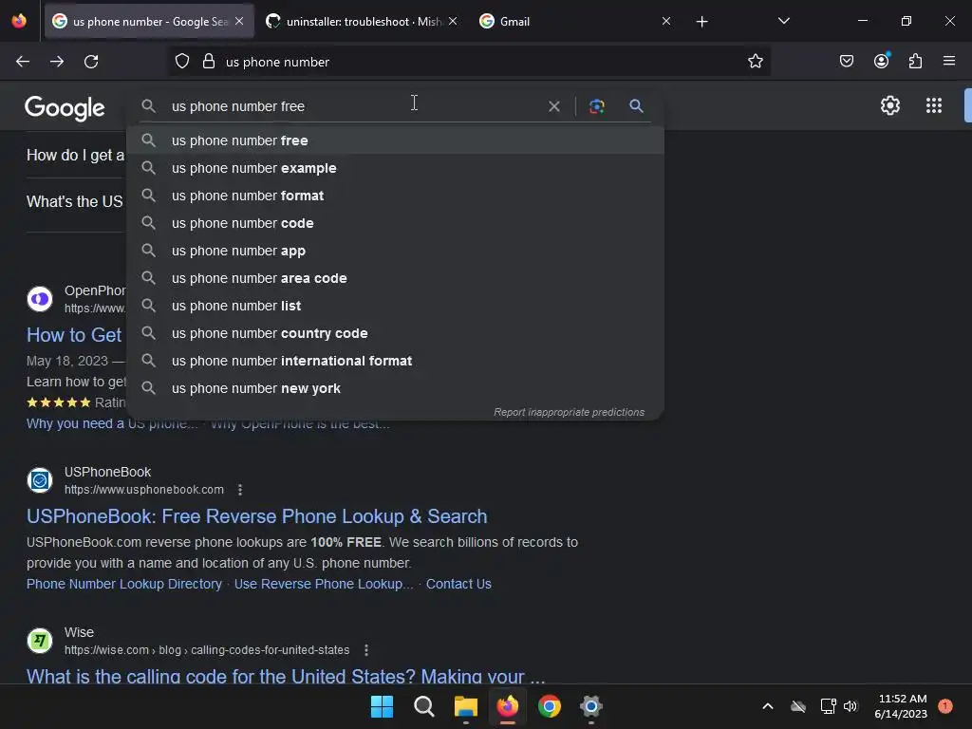Open more options for Wise result
The image size is (972, 729).
pos(366,650)
